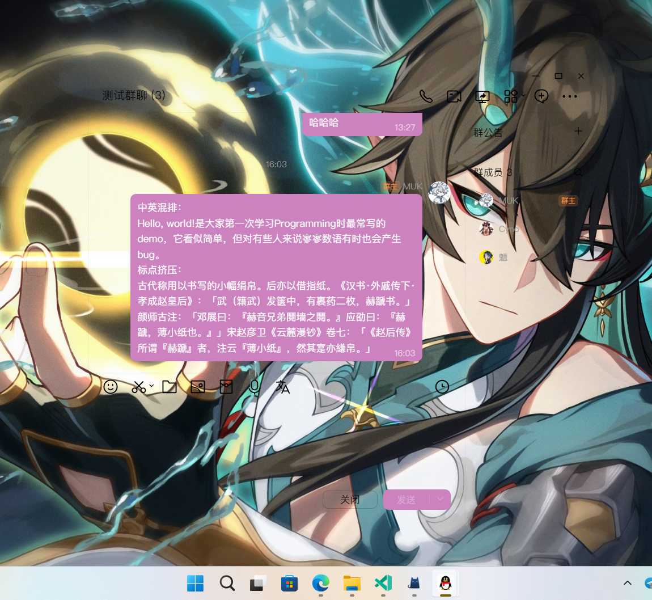
Task: Start a voice call
Action: pos(426,96)
